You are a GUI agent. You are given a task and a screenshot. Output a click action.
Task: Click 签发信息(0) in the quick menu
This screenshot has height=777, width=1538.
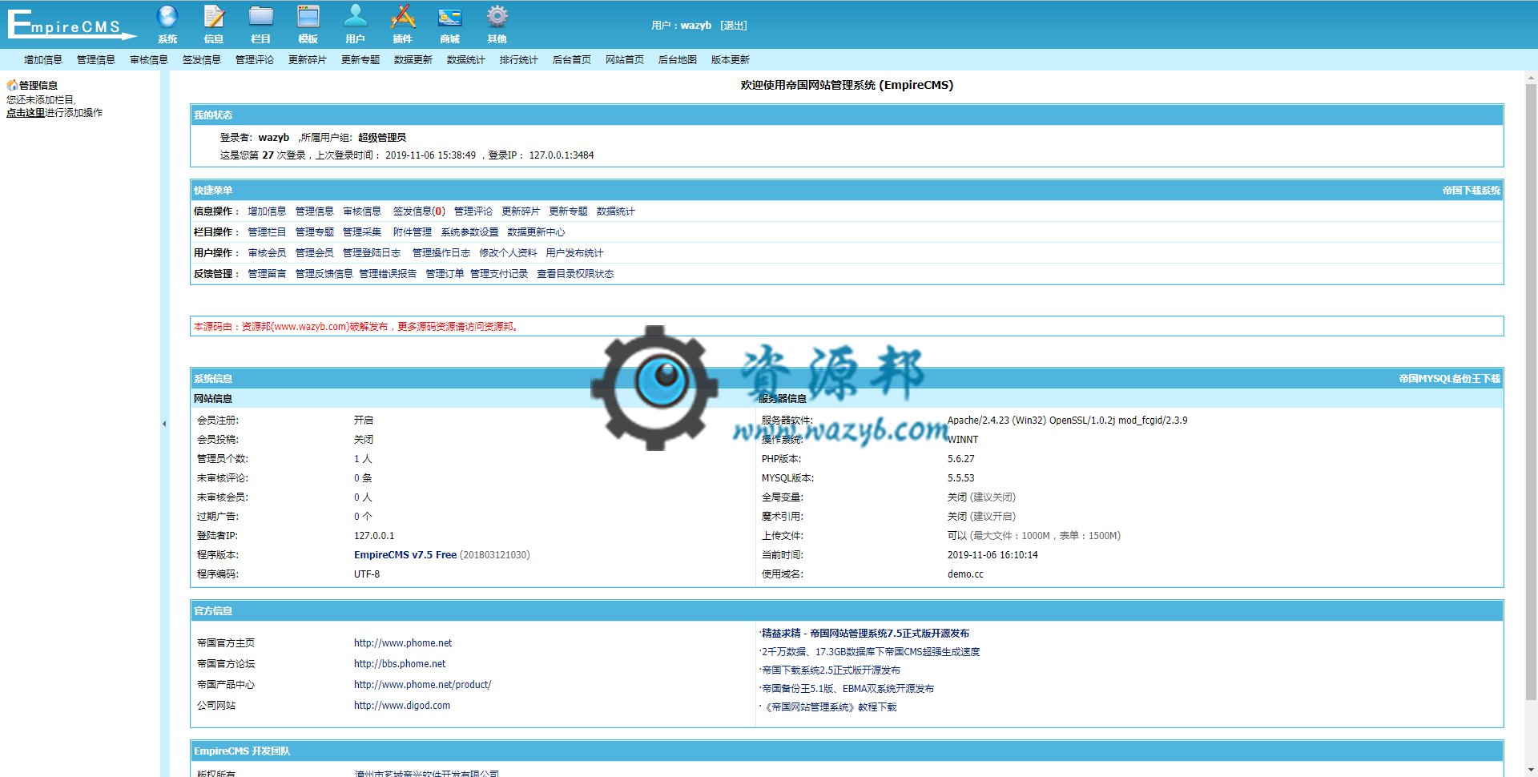419,211
